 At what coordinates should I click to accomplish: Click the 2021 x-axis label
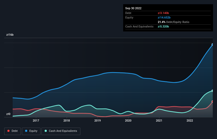click(159, 121)
